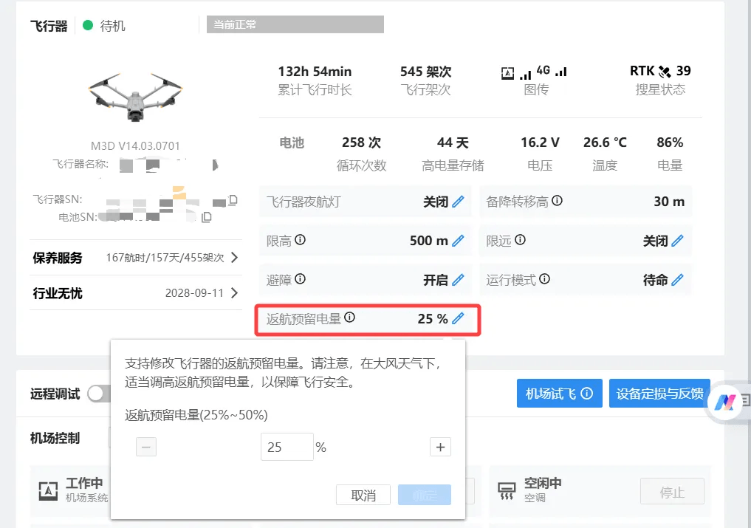Click the air conditioner 空调 icon
The width and height of the screenshot is (751, 528).
pyautogui.click(x=507, y=490)
